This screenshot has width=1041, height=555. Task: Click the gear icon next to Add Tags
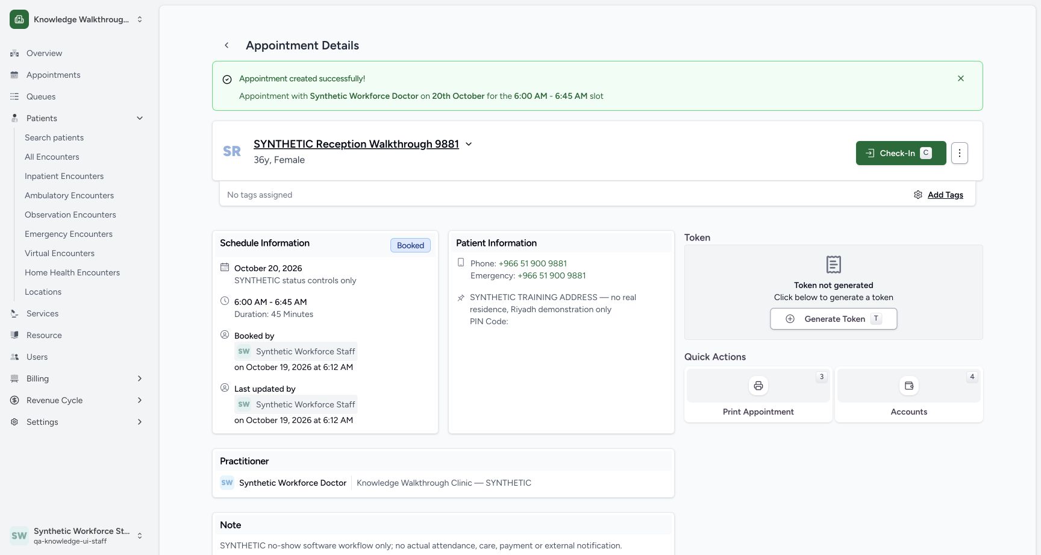tap(918, 195)
